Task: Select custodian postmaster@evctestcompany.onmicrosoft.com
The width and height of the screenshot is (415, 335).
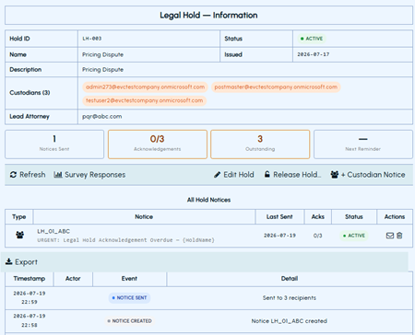Action: [x=276, y=87]
